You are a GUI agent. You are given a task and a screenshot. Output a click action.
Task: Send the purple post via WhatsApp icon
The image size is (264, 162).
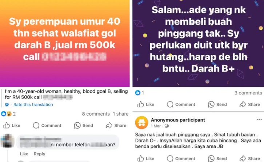pyautogui.click(x=217, y=104)
